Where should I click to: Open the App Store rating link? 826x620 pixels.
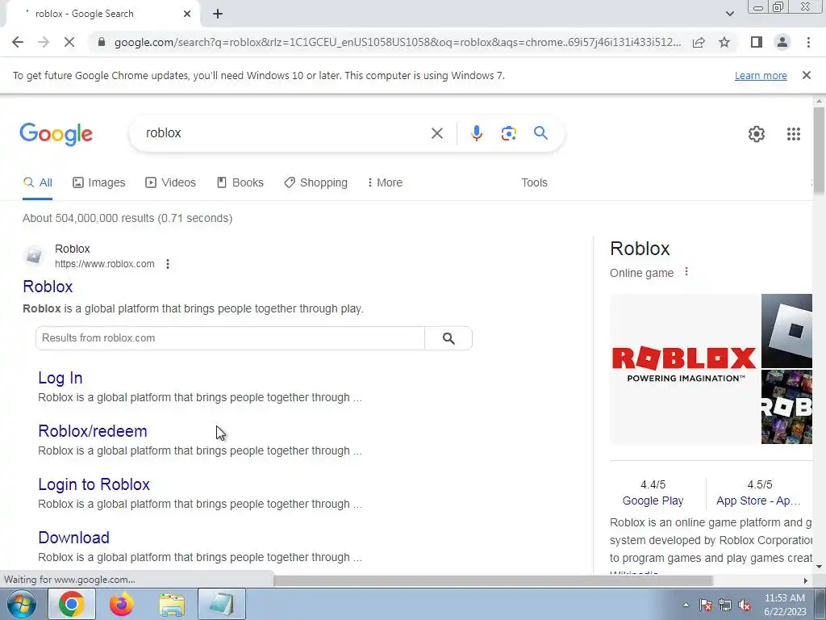click(x=758, y=501)
